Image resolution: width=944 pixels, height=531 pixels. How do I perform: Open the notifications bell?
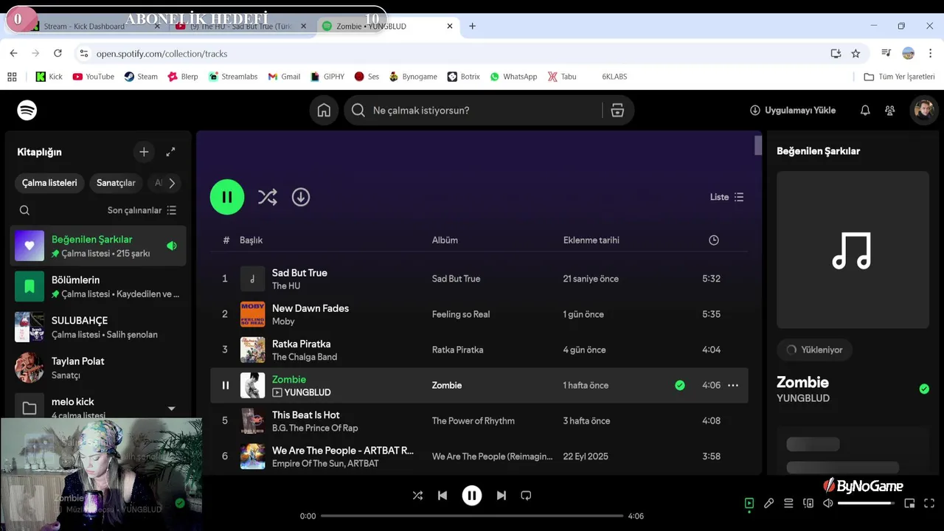coord(865,111)
